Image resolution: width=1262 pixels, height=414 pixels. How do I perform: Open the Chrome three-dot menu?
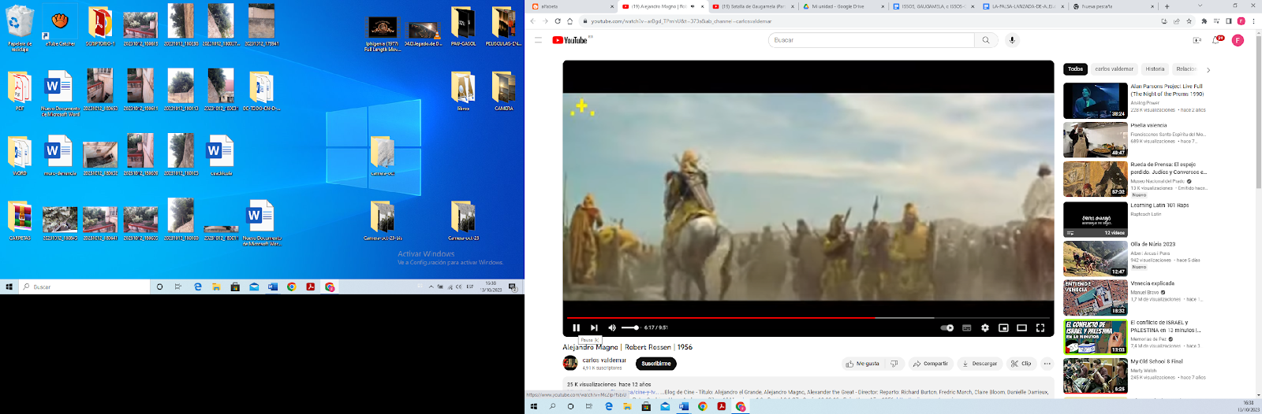pyautogui.click(x=1254, y=21)
